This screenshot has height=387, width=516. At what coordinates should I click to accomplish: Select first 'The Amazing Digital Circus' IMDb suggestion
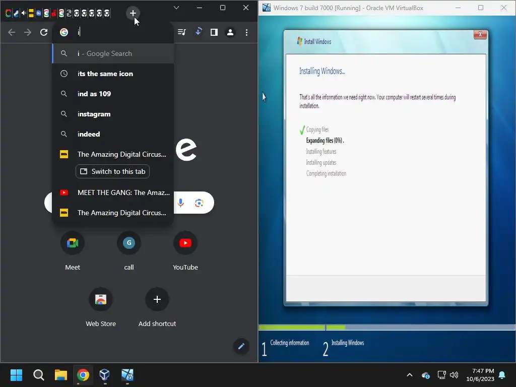point(113,154)
